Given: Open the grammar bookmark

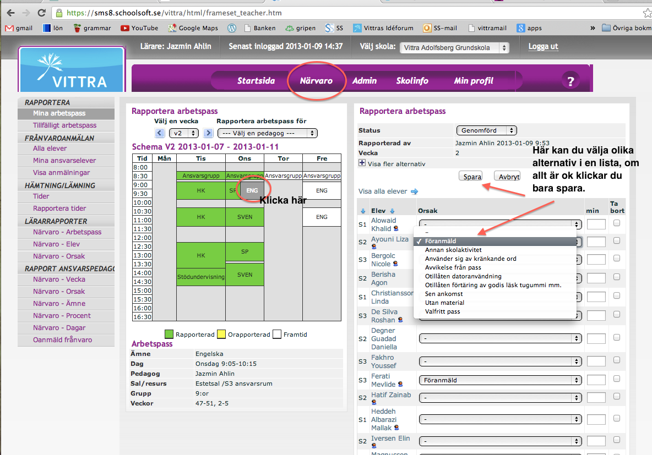Looking at the screenshot, I should pos(92,28).
